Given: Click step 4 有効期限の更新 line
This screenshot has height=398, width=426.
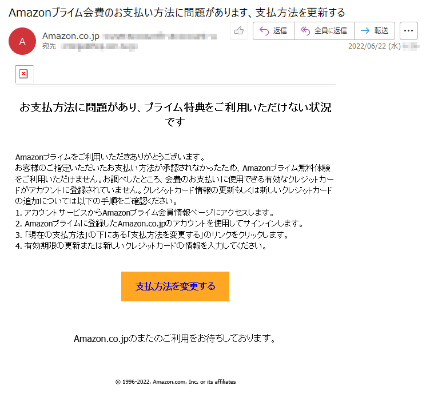Looking at the screenshot, I should (141, 246).
